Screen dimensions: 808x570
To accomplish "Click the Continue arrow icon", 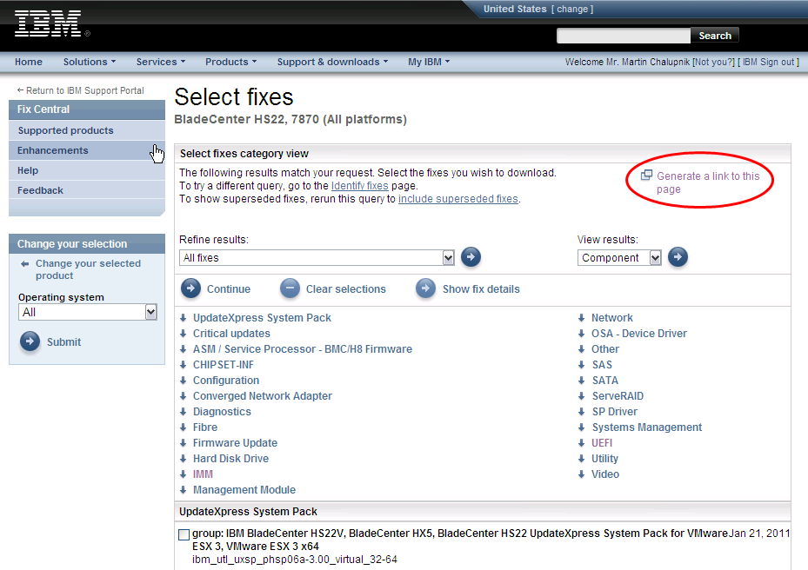I will point(190,288).
